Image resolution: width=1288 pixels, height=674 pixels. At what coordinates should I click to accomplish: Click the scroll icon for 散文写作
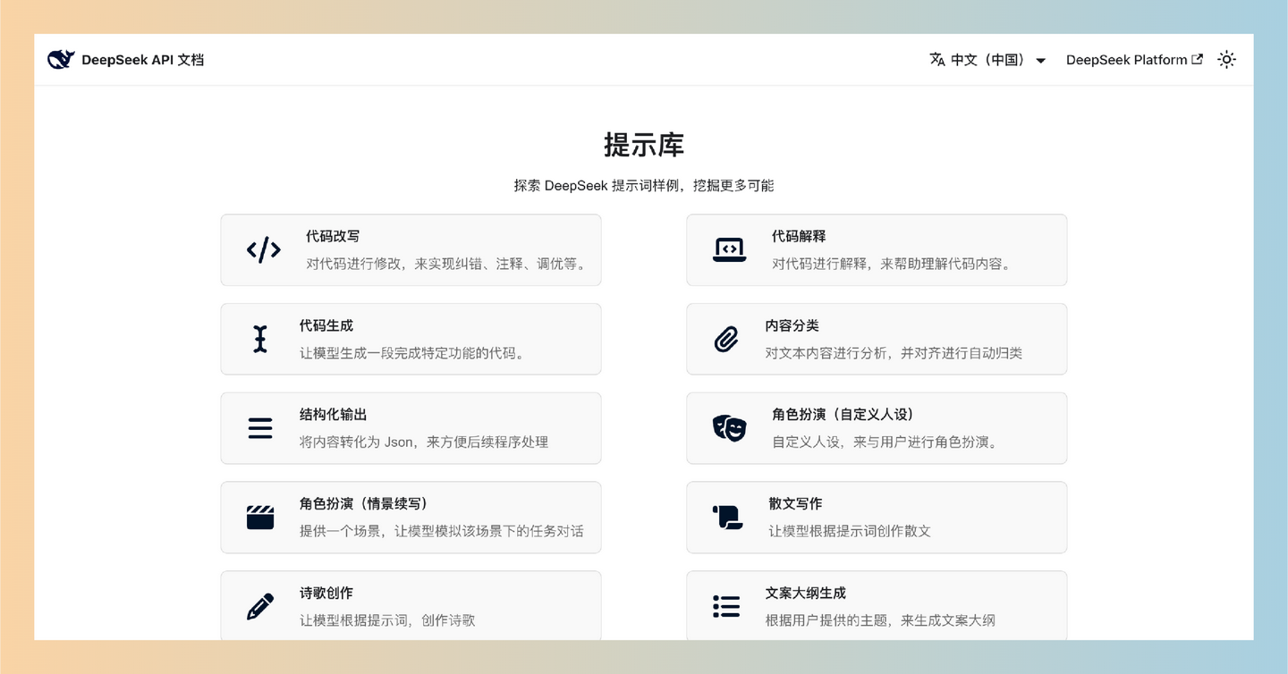pos(727,517)
